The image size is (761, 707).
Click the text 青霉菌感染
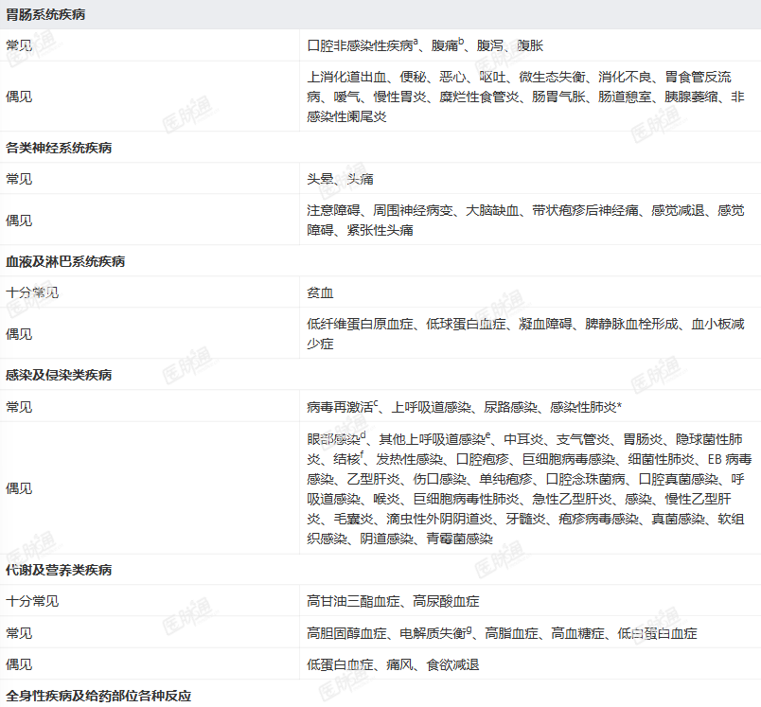[460, 539]
